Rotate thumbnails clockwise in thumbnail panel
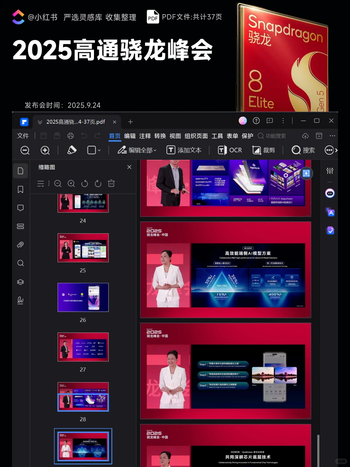Image resolution: width=350 pixels, height=467 pixels. coord(98,184)
